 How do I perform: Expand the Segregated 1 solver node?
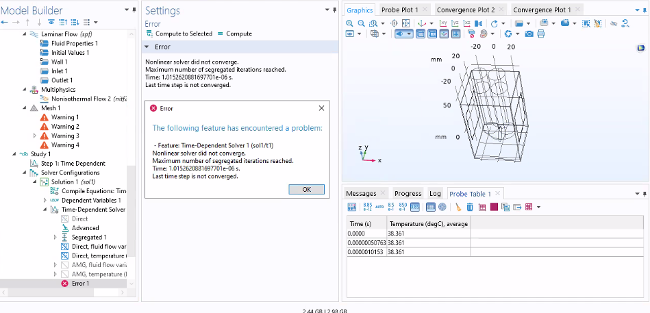[x=55, y=237]
